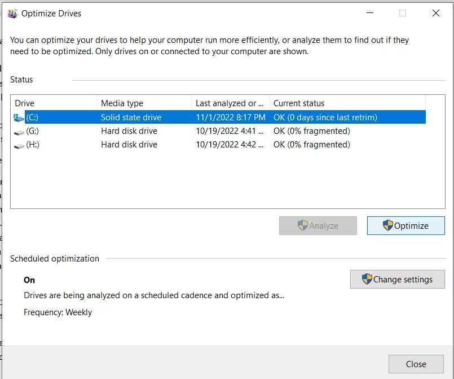Image resolution: width=454 pixels, height=379 pixels.
Task: Click the '11/1/2022 8:17 PM' date cell
Action: point(231,117)
